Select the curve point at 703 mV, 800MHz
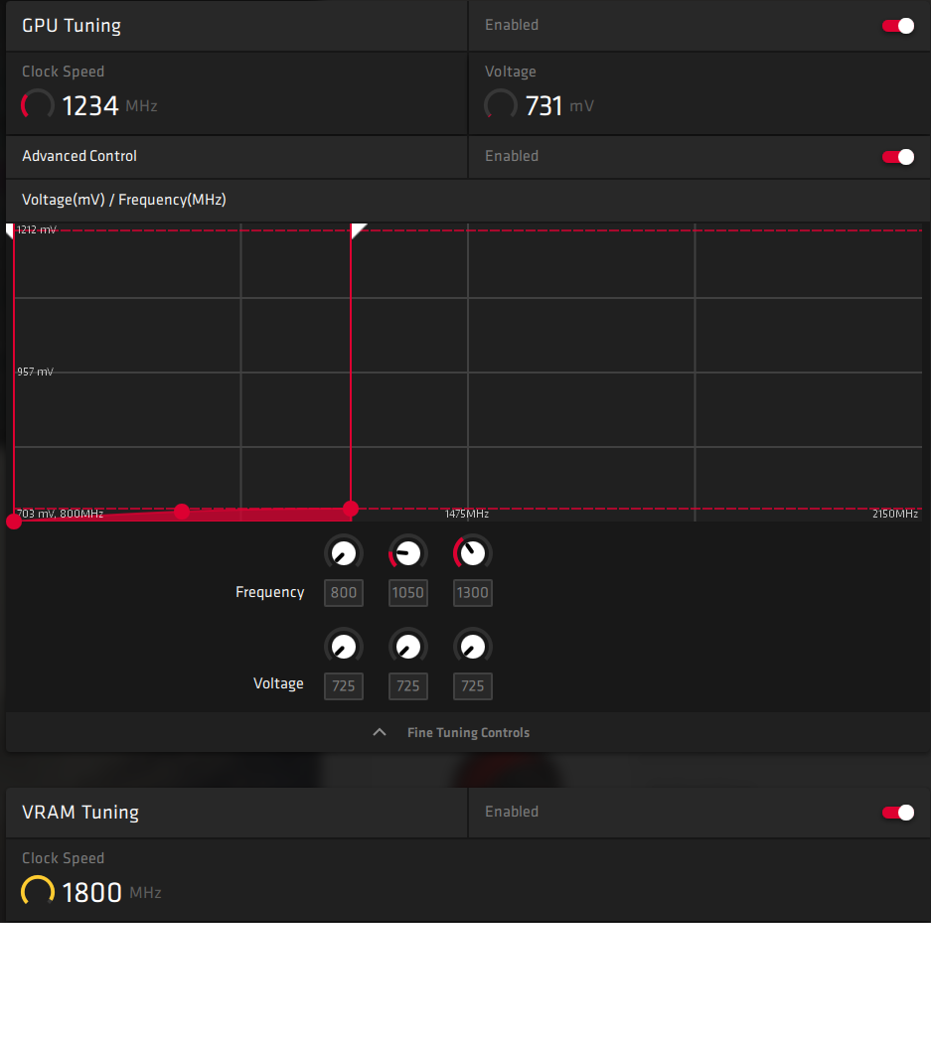This screenshot has height=1046, width=931. click(x=14, y=522)
